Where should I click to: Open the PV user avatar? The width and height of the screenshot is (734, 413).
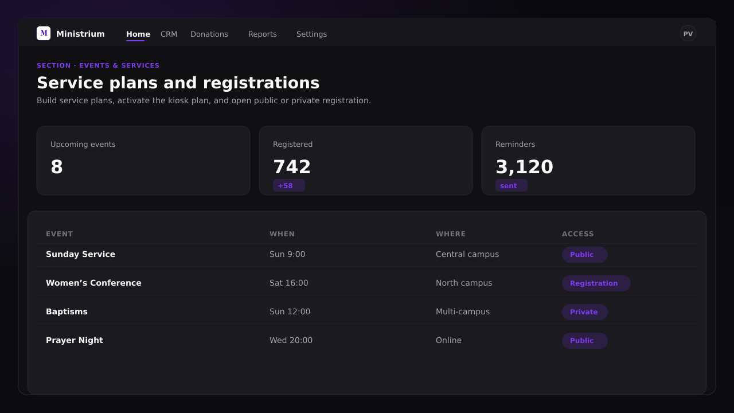tap(688, 33)
